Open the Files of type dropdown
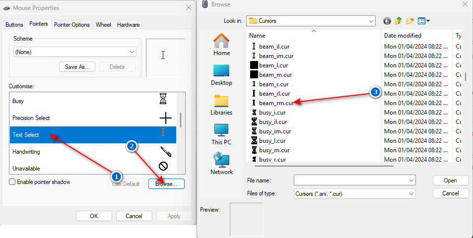This screenshot has height=238, width=473. pos(355,193)
